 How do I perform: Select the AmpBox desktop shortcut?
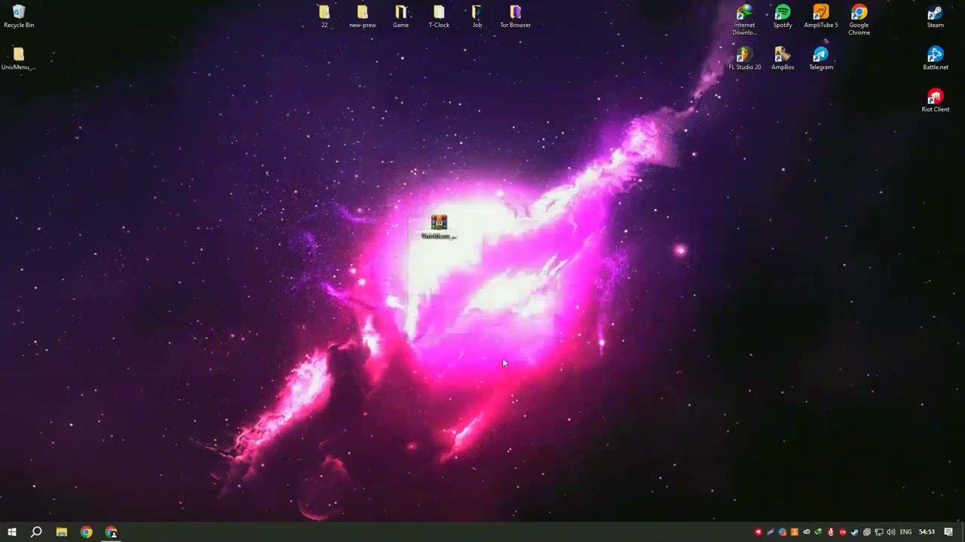783,59
